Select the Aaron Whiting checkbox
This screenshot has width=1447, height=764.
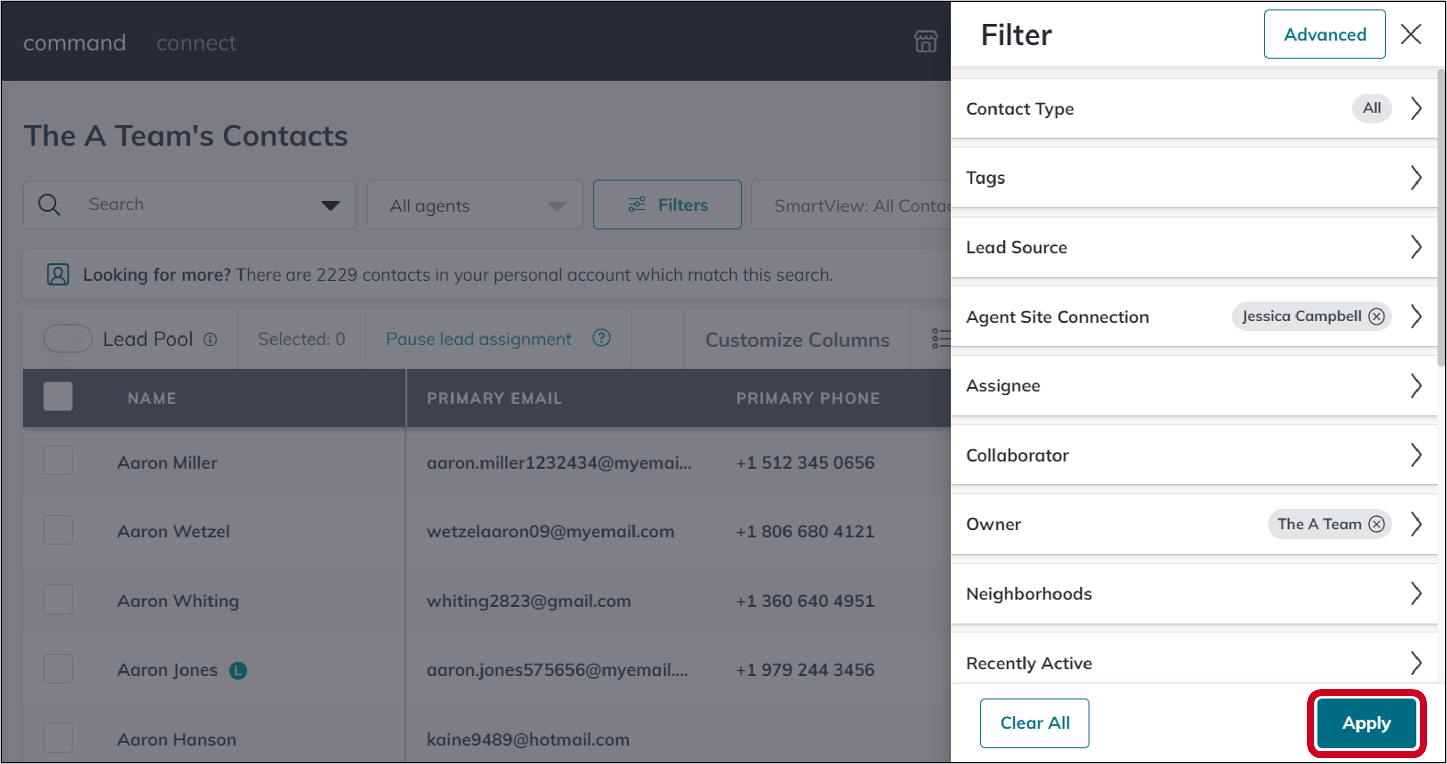pyautogui.click(x=58, y=599)
